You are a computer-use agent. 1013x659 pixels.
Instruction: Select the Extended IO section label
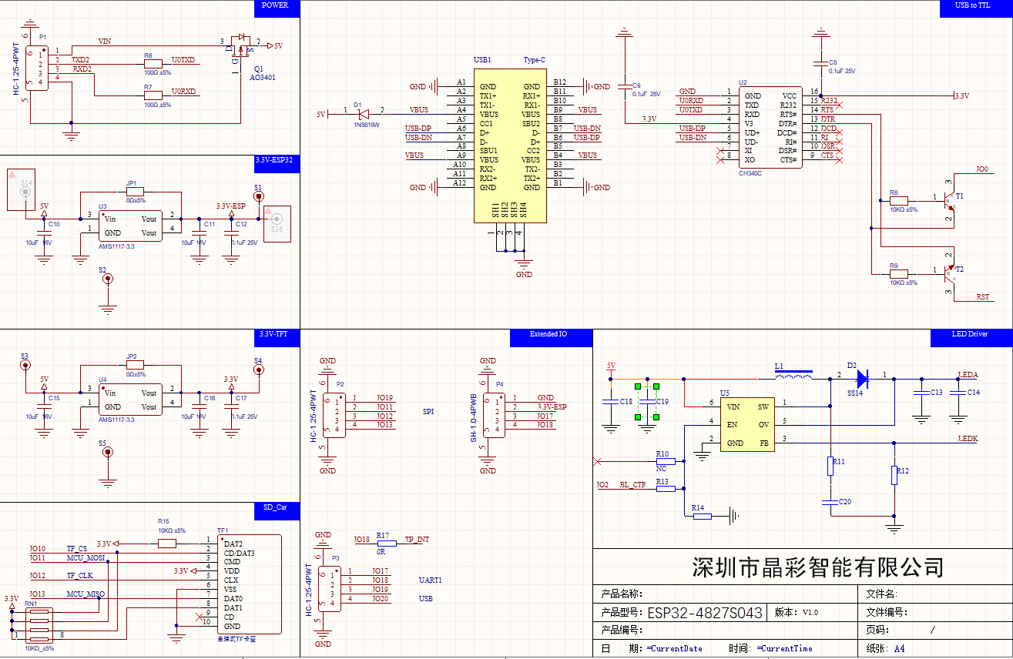coord(550,335)
